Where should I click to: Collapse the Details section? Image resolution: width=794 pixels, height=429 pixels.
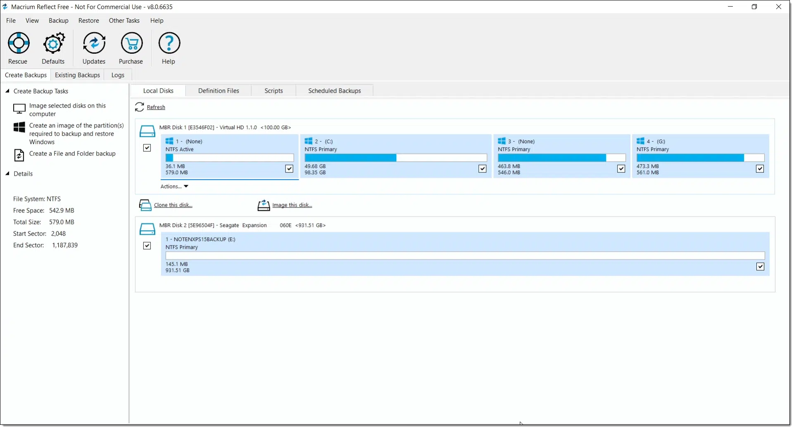click(7, 174)
